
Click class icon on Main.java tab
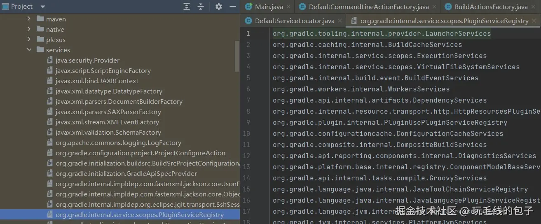tap(248, 7)
